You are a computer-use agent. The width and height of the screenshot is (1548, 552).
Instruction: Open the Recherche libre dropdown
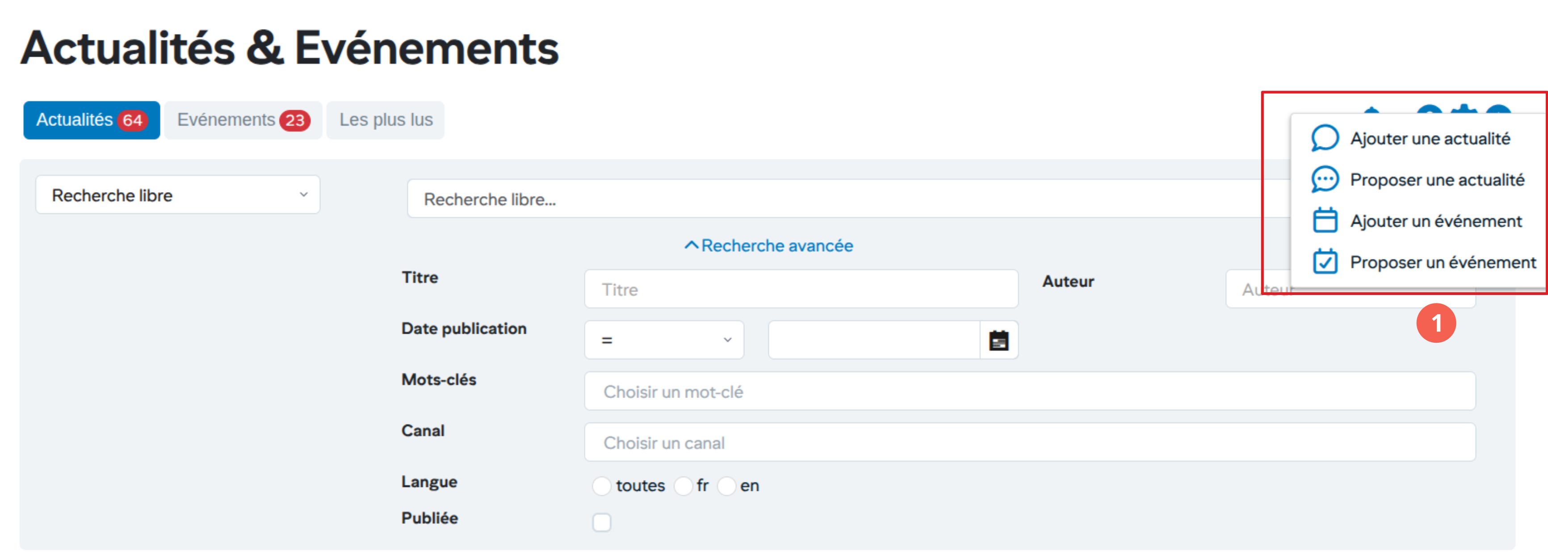pyautogui.click(x=178, y=195)
